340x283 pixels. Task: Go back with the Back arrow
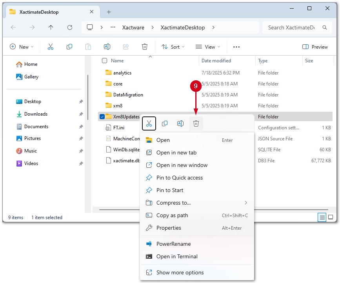click(x=13, y=27)
